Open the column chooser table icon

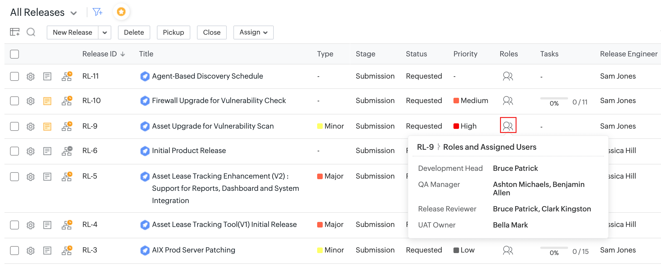pos(15,32)
